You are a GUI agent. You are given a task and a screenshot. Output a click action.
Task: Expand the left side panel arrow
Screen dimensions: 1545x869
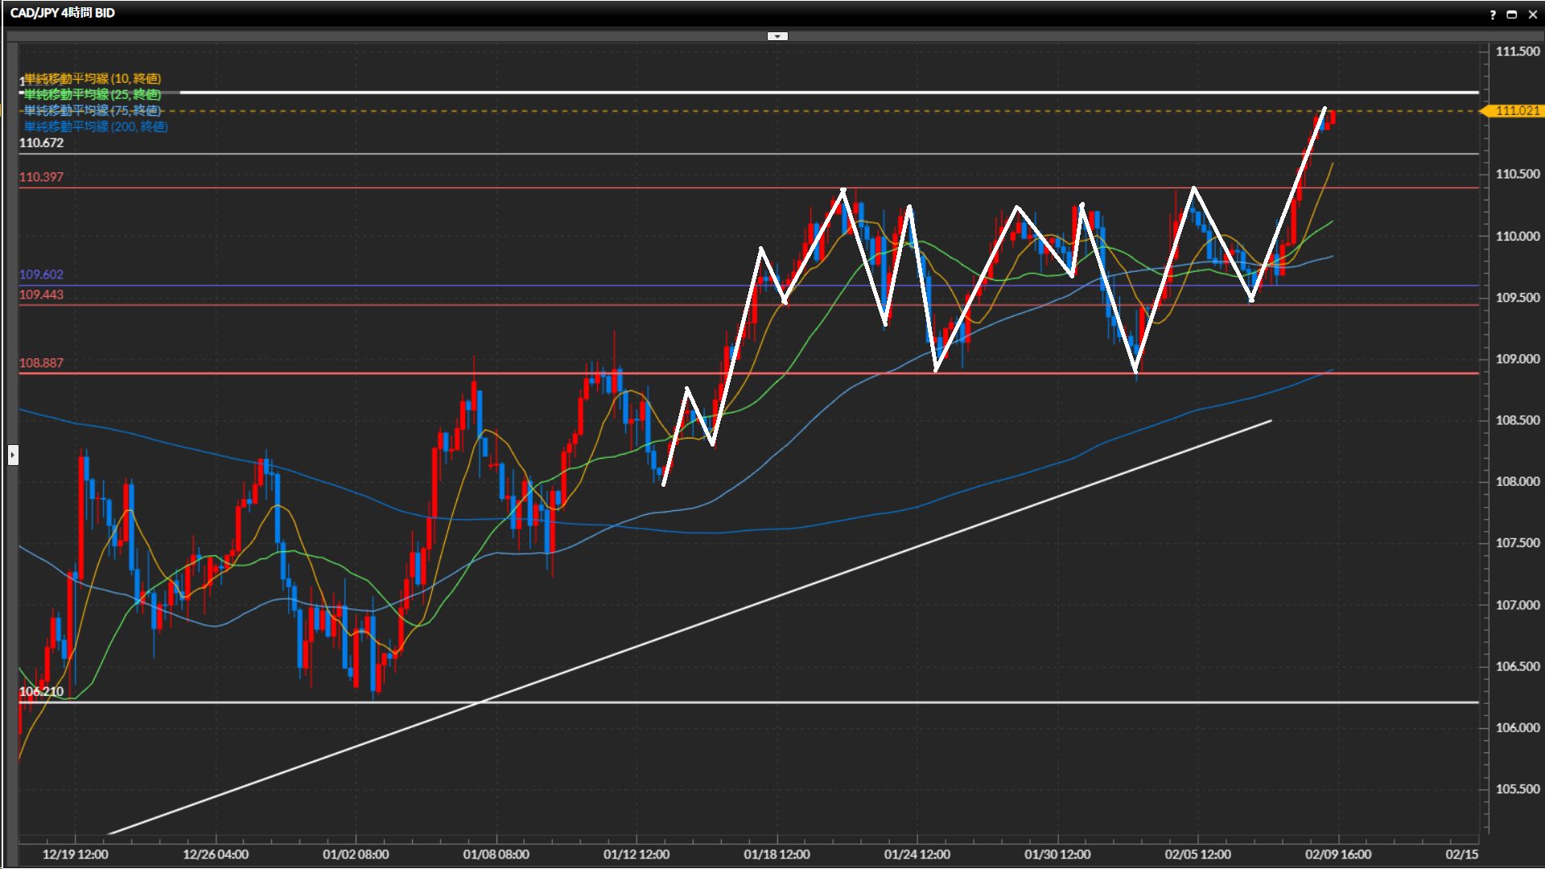[12, 455]
